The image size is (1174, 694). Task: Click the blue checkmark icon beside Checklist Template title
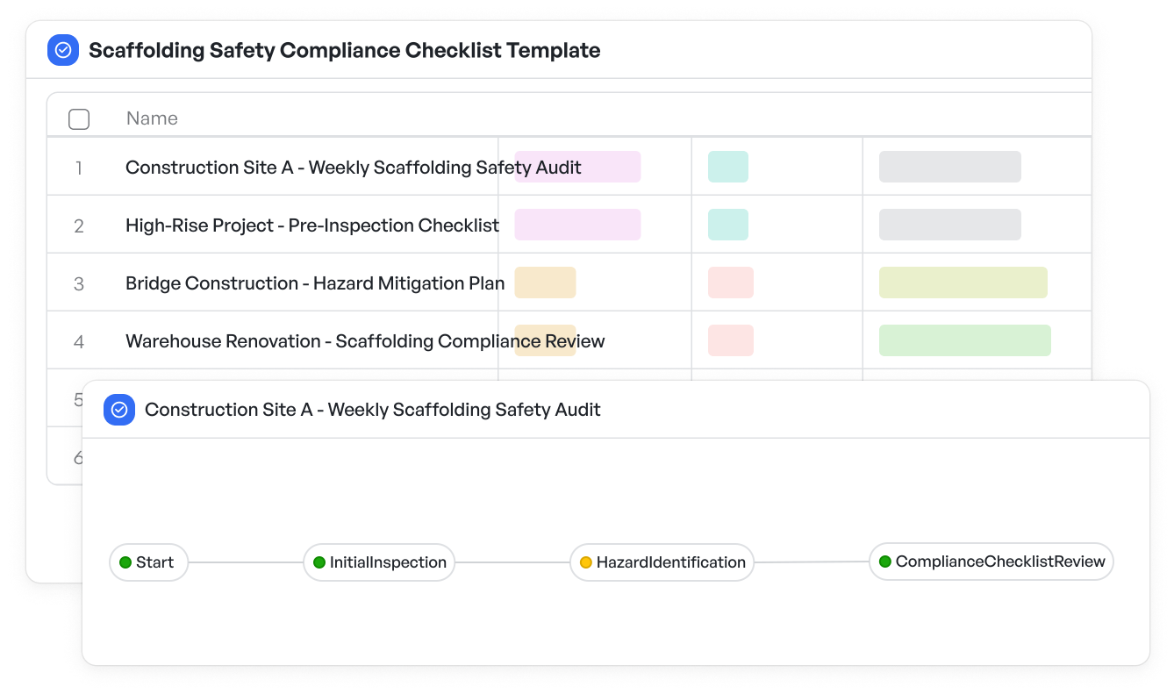coord(63,50)
